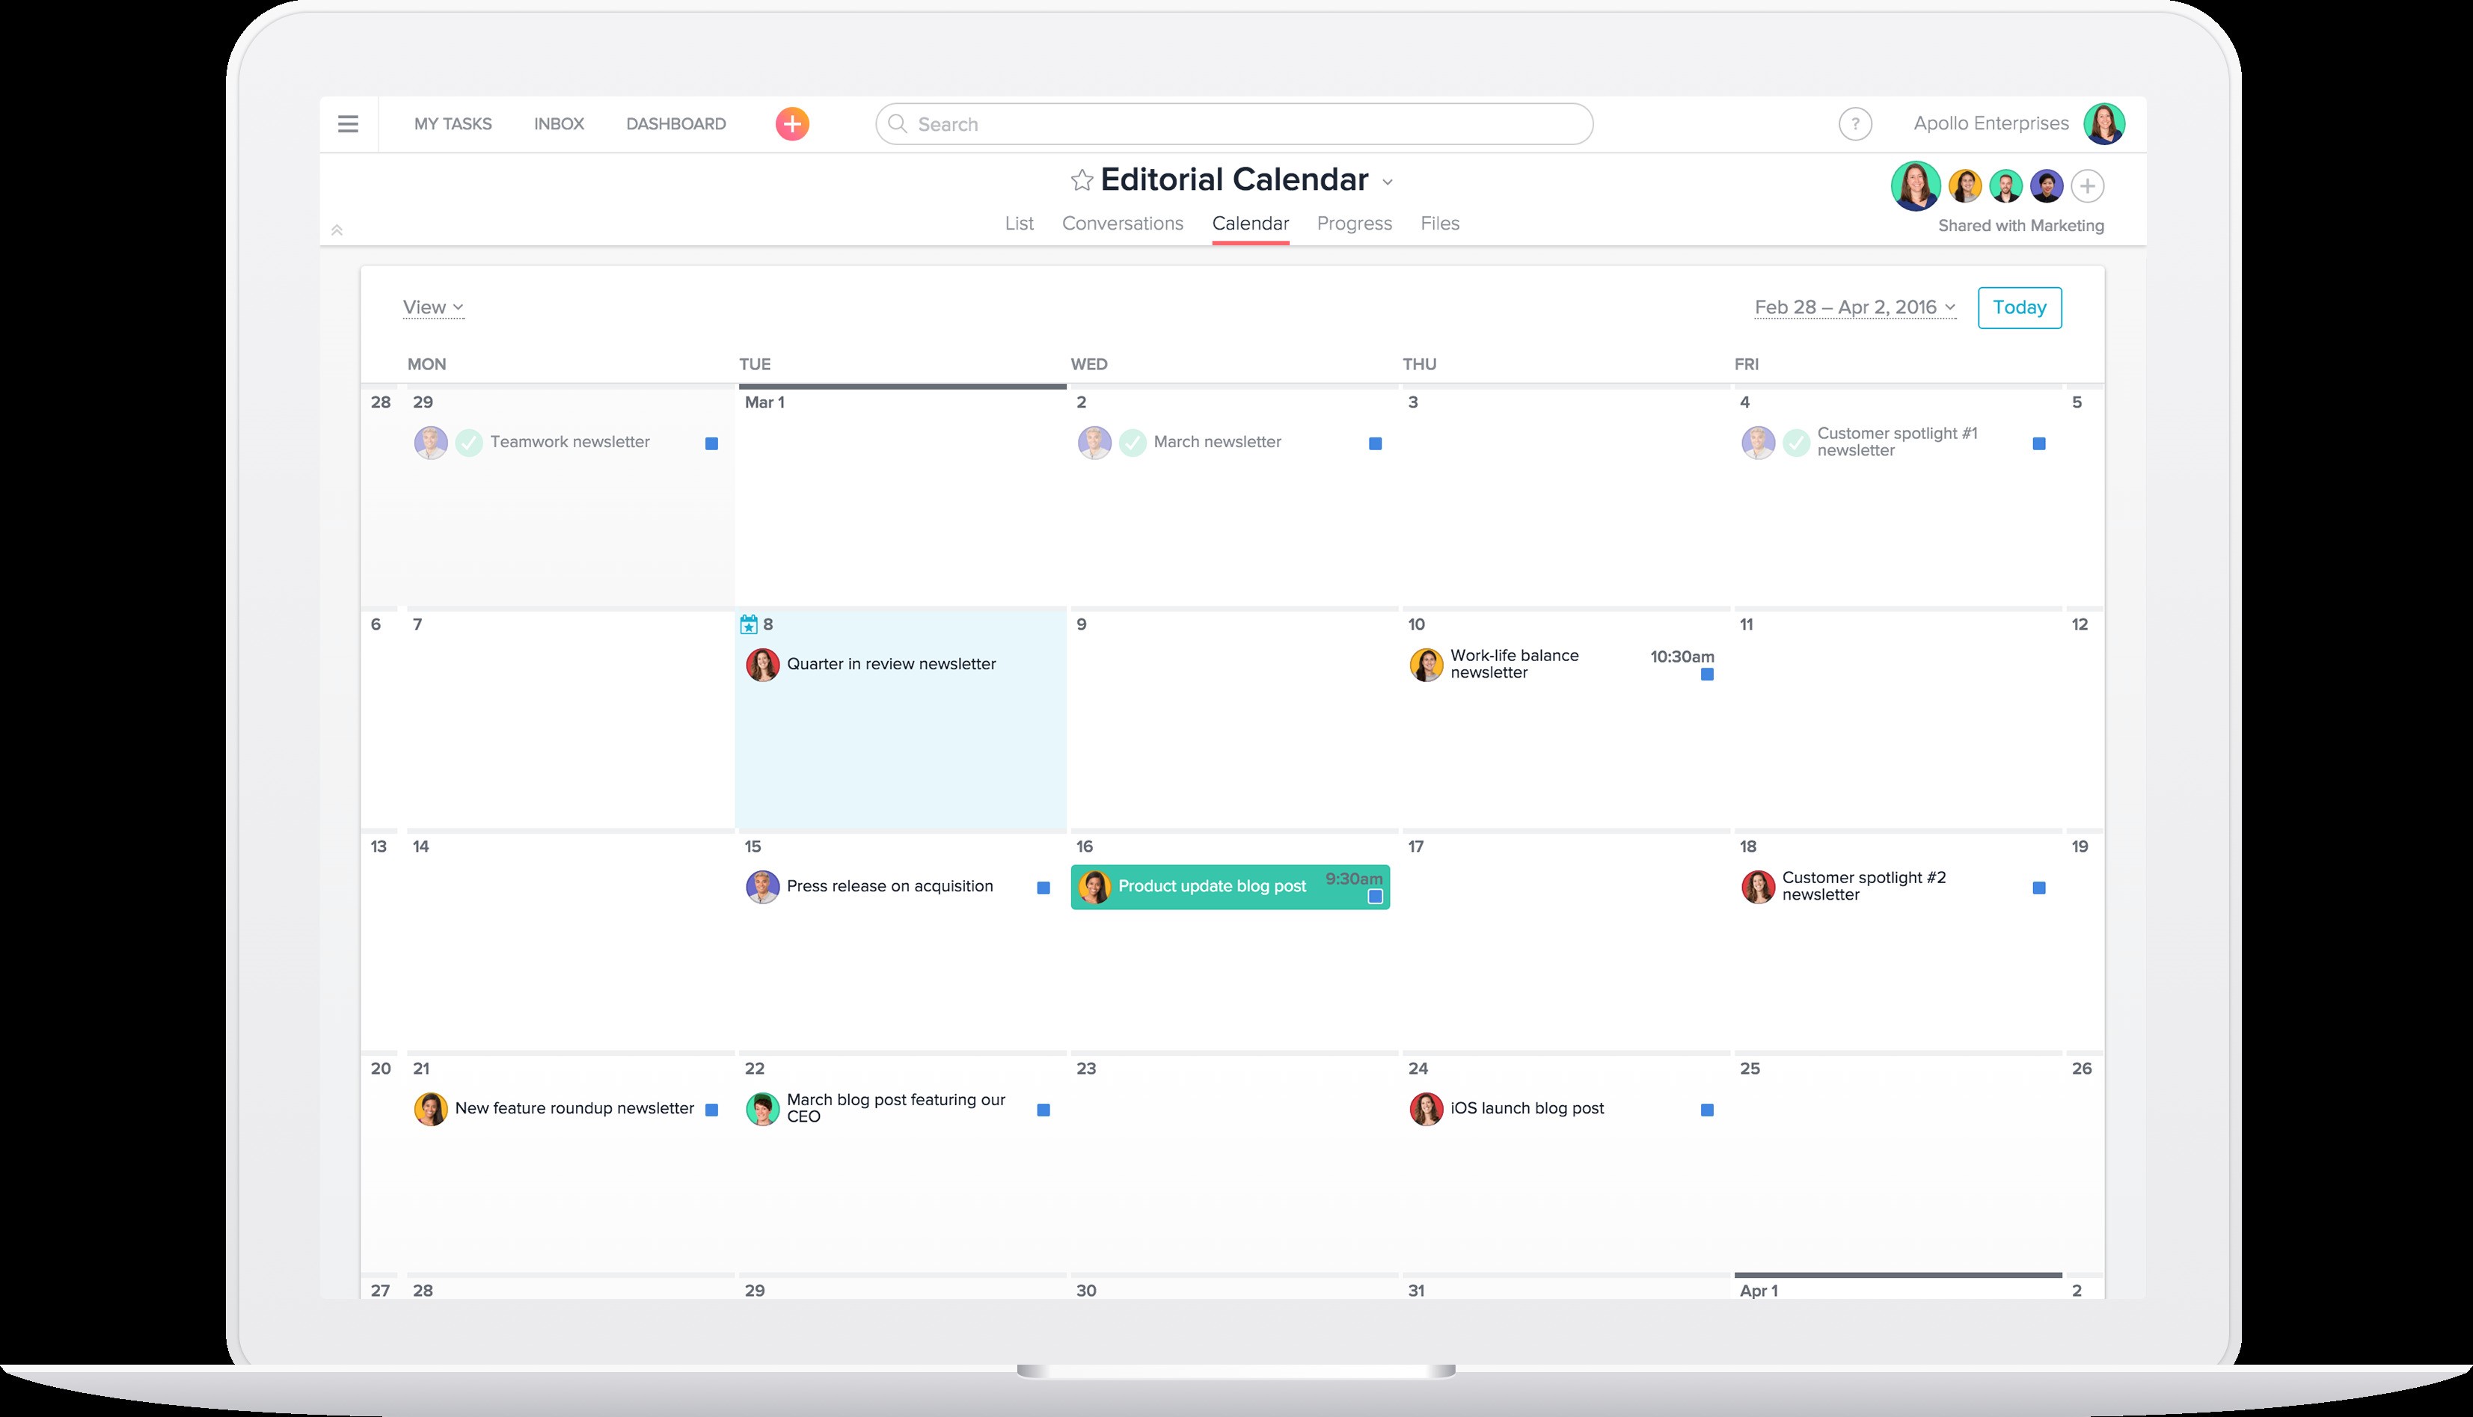2473x1417 pixels.
Task: Switch to the Progress tab
Action: click(1354, 223)
